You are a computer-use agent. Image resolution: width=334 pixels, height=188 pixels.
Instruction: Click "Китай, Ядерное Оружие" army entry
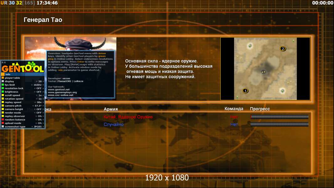(x=128, y=117)
